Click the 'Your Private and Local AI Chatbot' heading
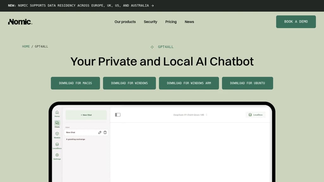The width and height of the screenshot is (324, 182). pyautogui.click(x=162, y=62)
